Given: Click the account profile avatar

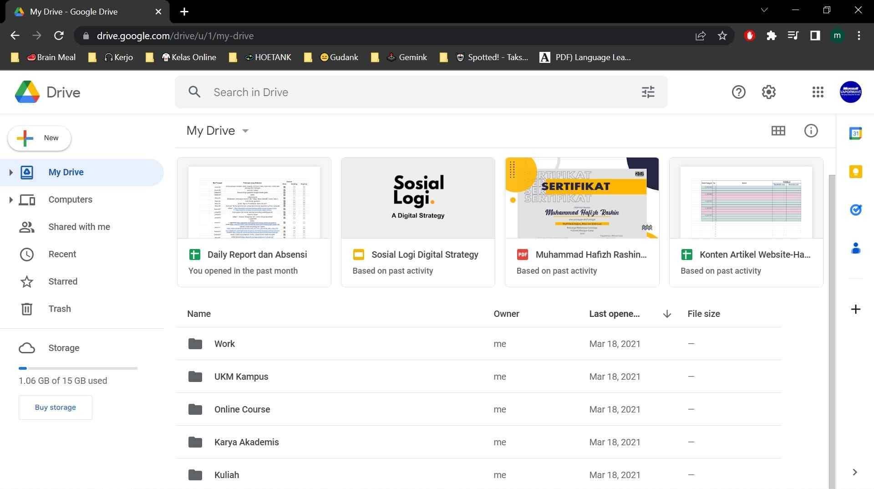Looking at the screenshot, I should [x=850, y=92].
